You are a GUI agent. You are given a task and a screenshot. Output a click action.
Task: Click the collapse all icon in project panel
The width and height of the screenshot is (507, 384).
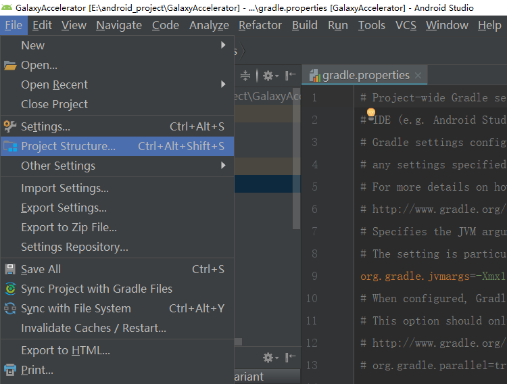click(x=245, y=76)
